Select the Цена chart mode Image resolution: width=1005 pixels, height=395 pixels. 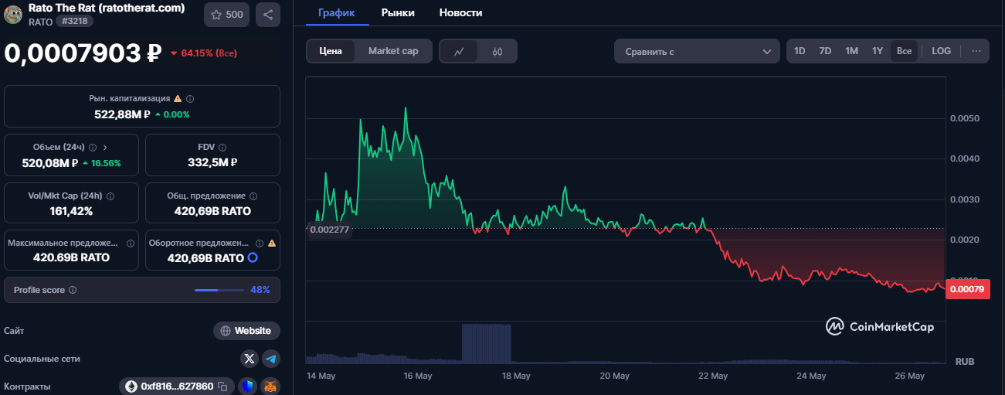[x=331, y=51]
